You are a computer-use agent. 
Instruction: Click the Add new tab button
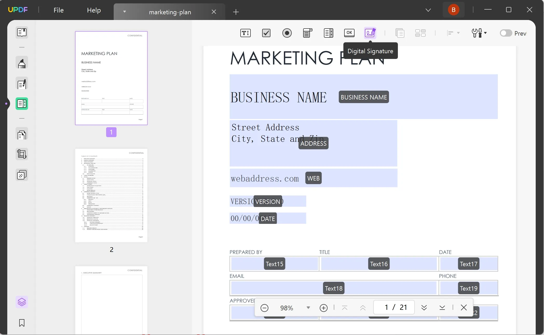click(236, 12)
